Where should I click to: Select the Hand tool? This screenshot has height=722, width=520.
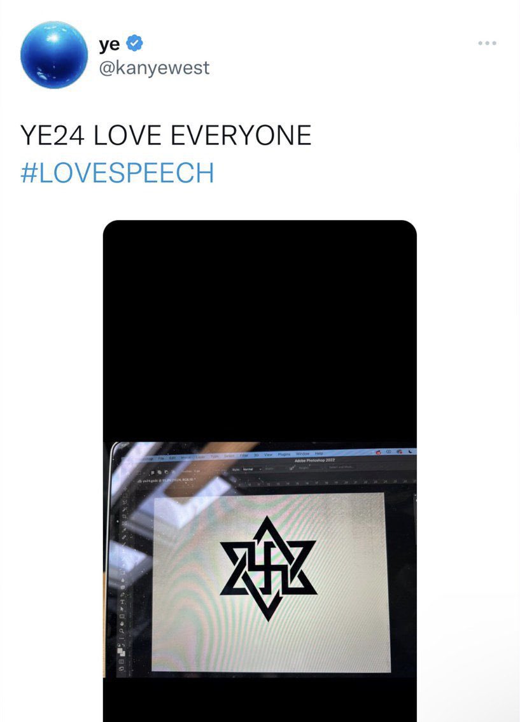(122, 623)
